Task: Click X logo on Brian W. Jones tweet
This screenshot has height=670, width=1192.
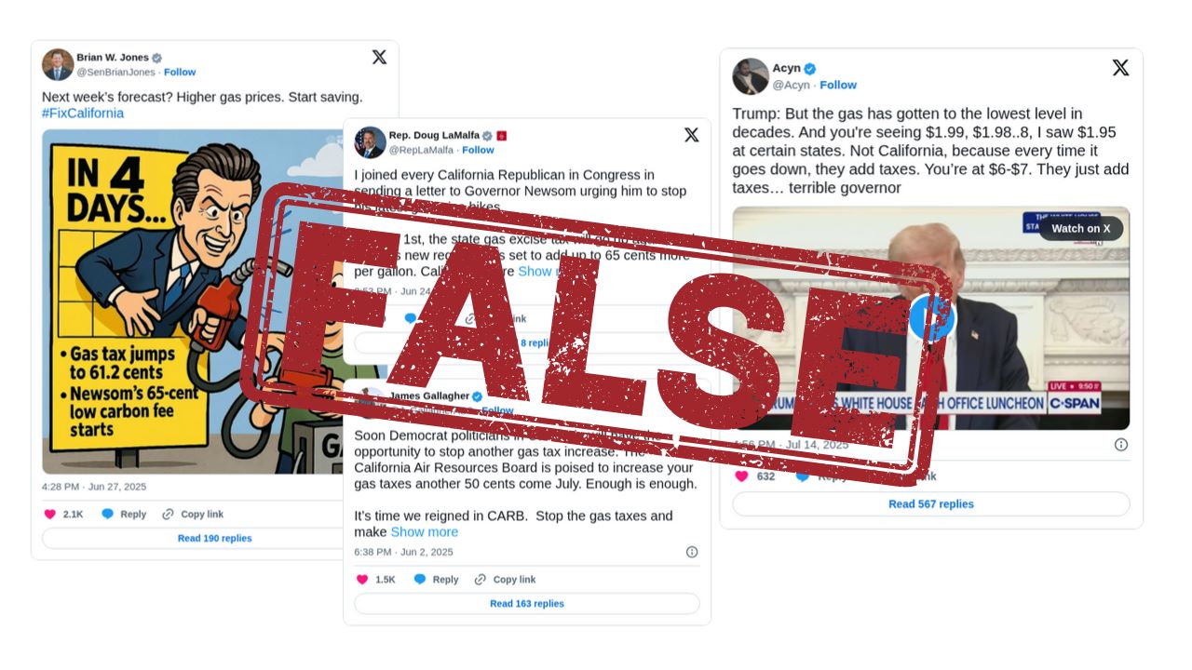Action: click(379, 57)
